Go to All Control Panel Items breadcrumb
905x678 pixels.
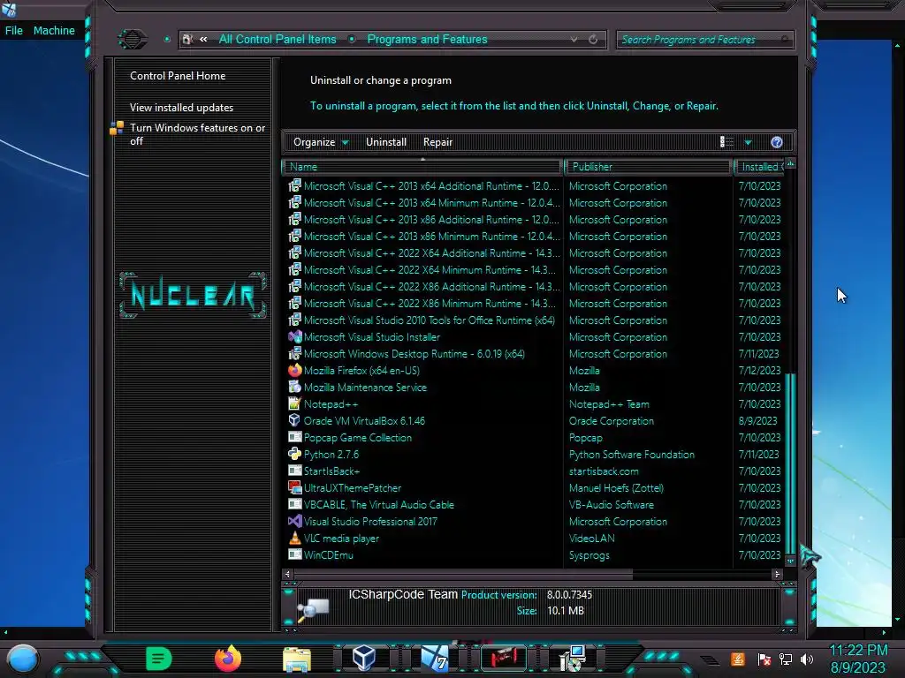277,39
